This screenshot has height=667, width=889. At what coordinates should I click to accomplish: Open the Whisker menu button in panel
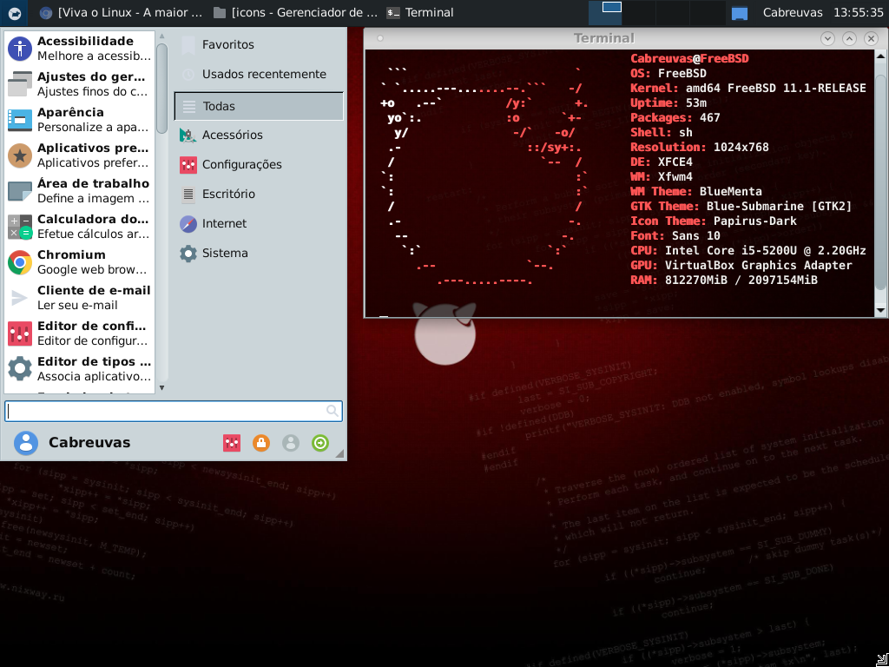pos(14,12)
